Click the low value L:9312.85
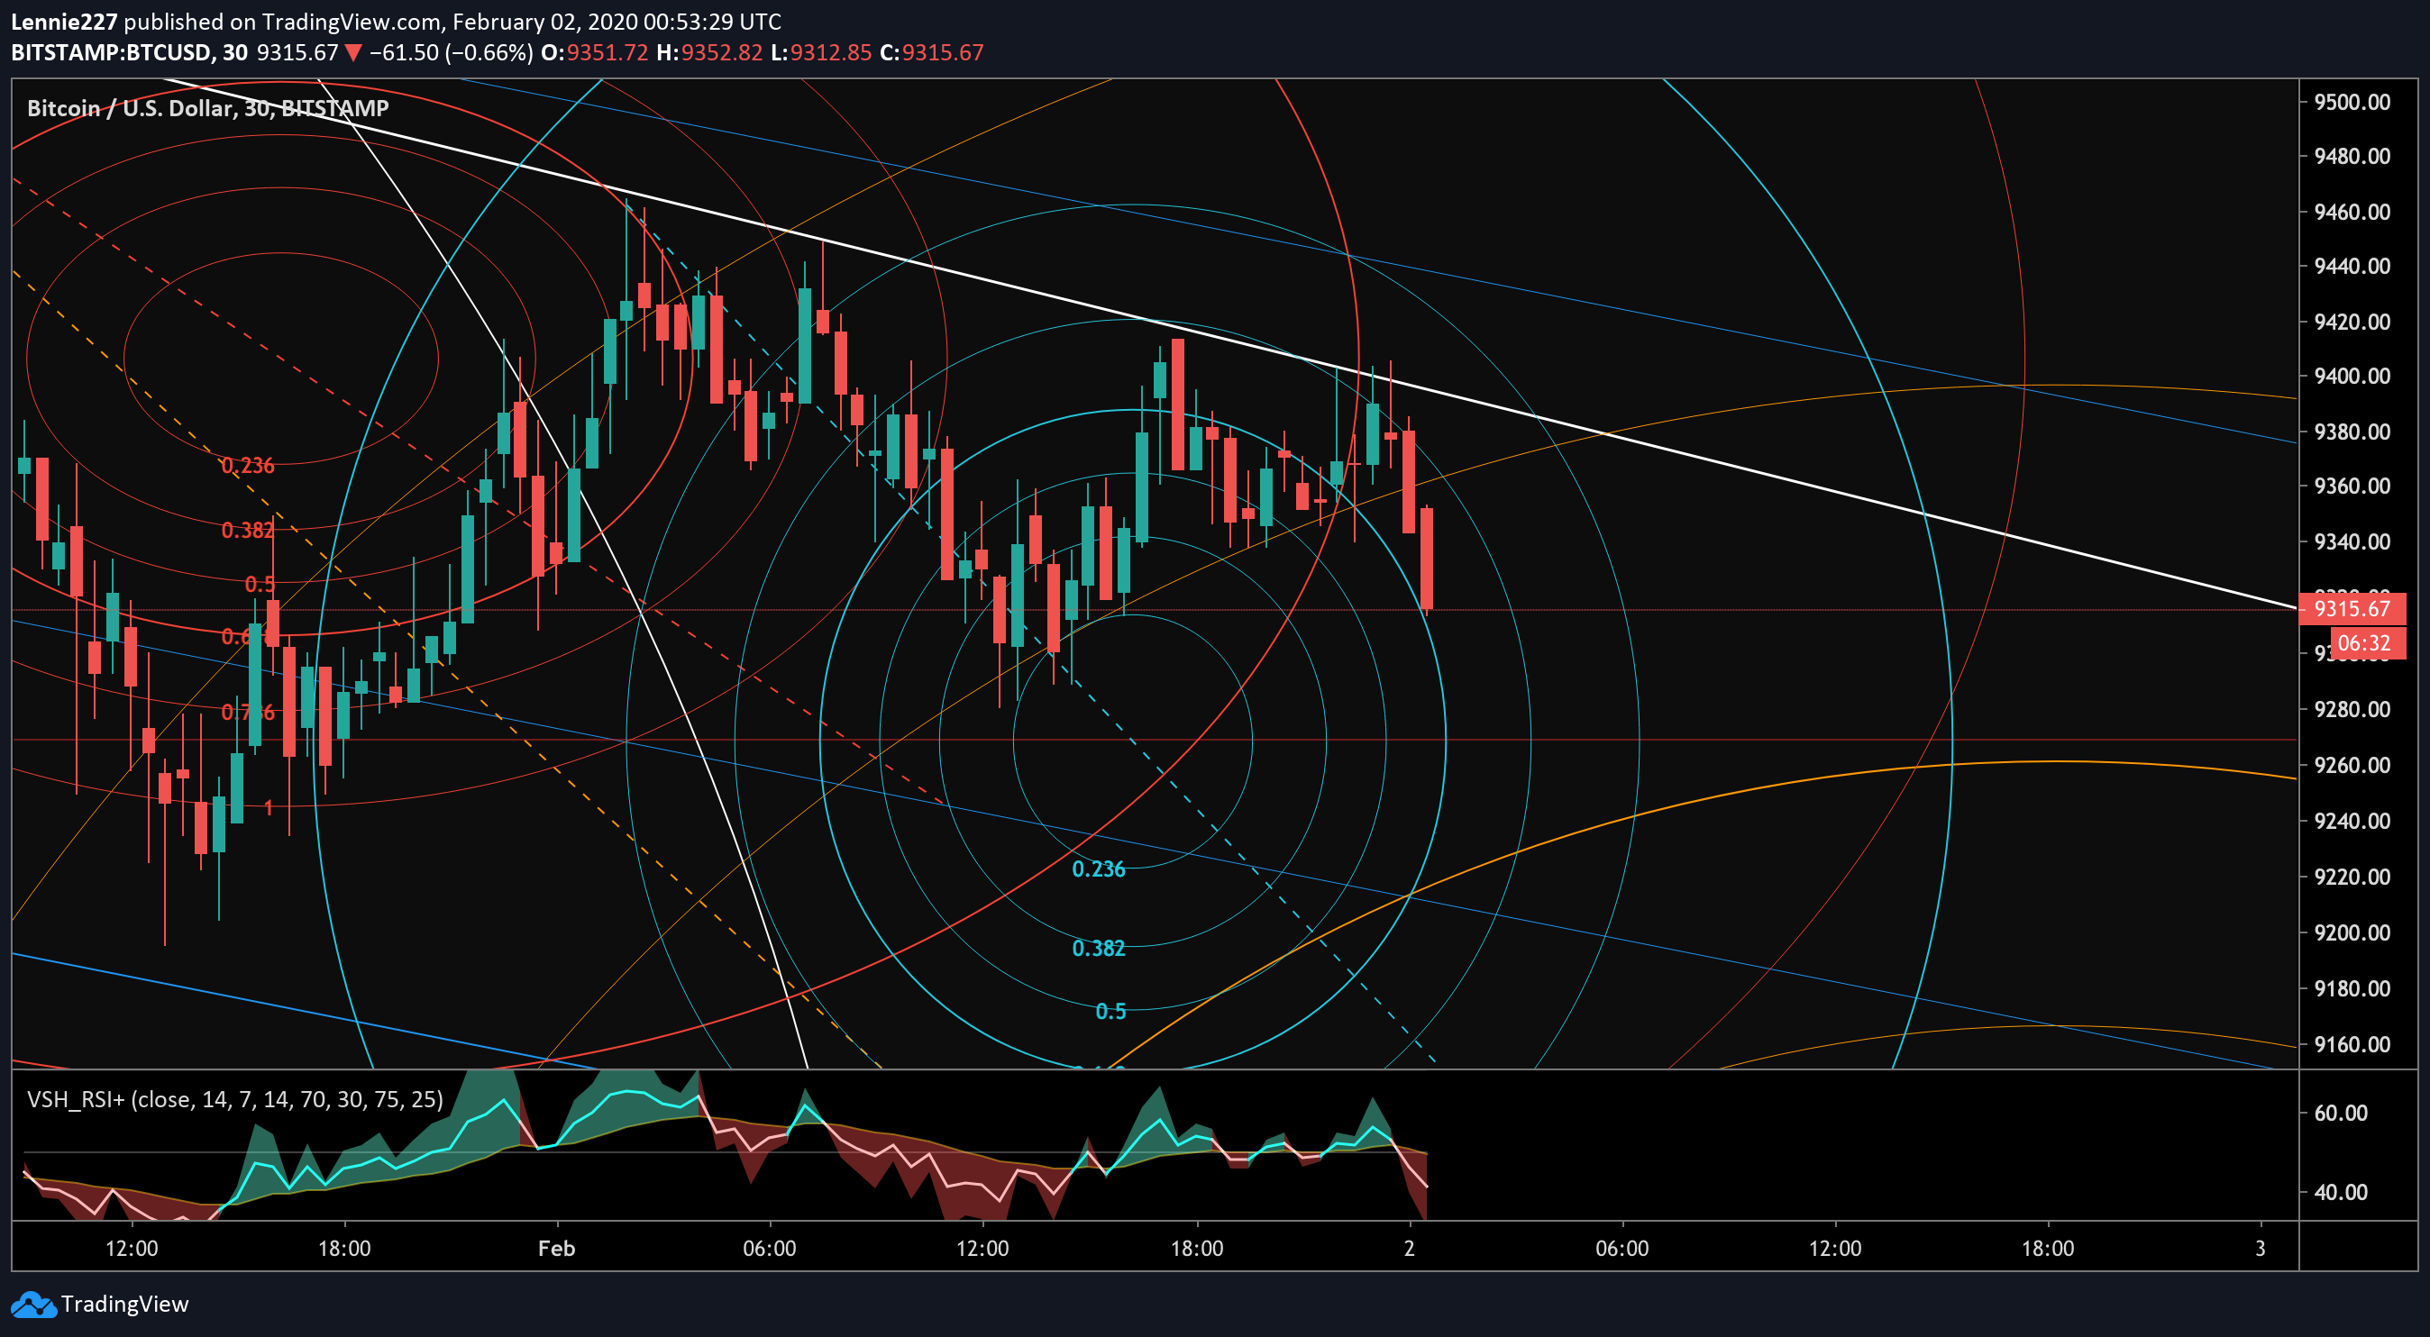The width and height of the screenshot is (2430, 1337). pyautogui.click(x=822, y=53)
